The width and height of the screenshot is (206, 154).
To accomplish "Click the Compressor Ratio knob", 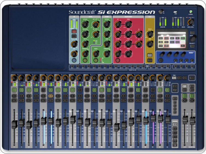I will [96, 54].
